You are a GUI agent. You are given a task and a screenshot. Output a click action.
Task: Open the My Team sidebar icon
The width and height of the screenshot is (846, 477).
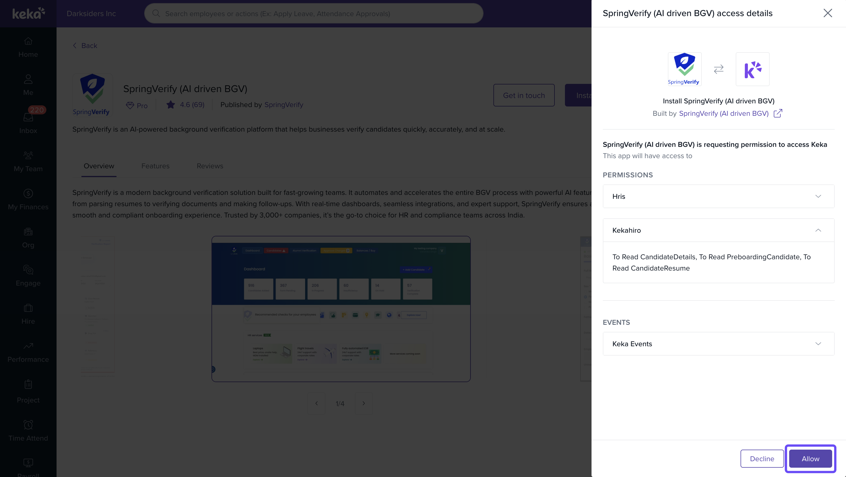(28, 155)
